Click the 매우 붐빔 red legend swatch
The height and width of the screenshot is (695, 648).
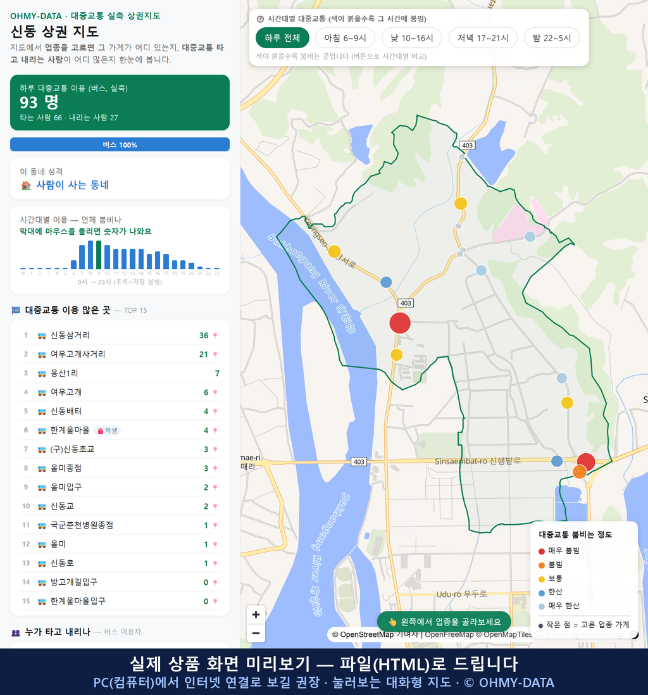541,551
